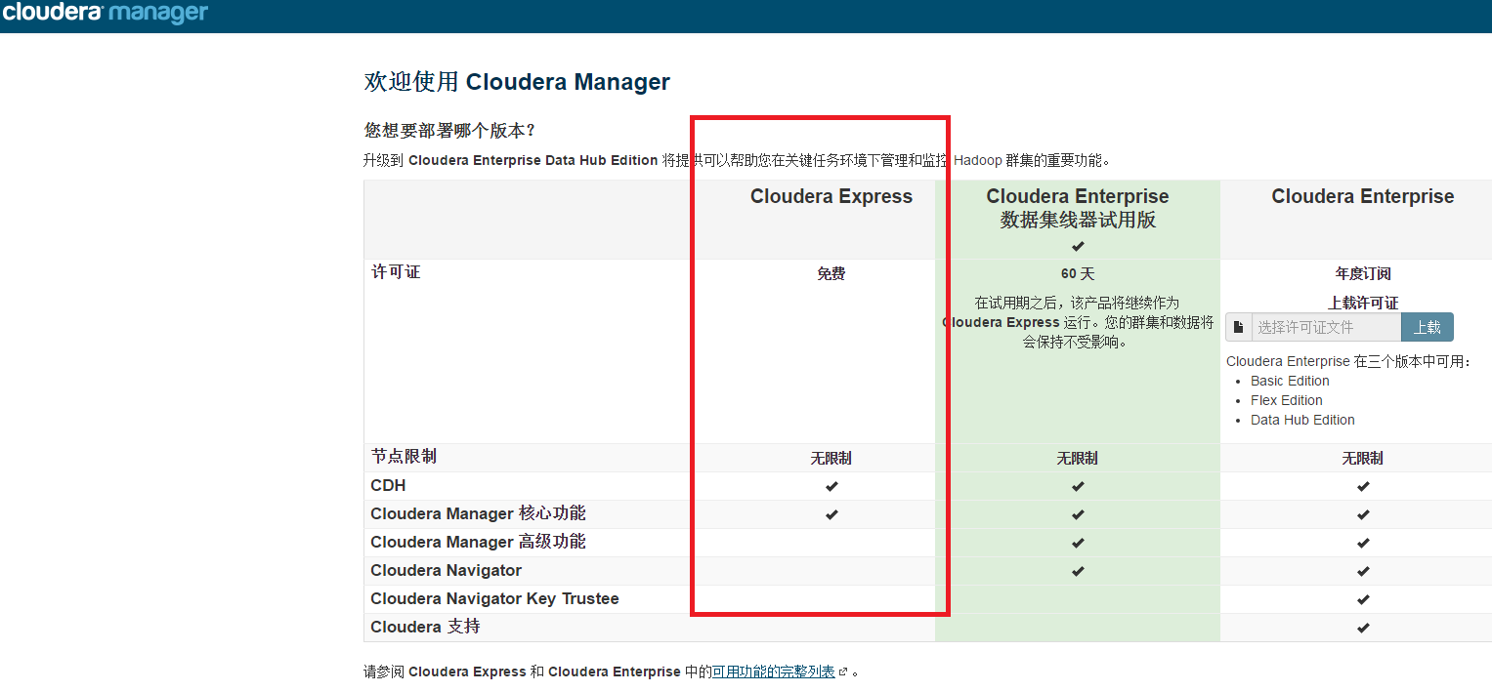
Task: Click Navigator checkmark in rightmost Enterprise column
Action: [1363, 571]
